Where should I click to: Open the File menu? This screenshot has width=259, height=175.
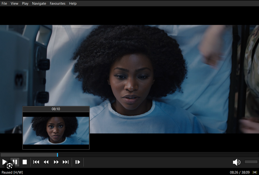(x=4, y=3)
